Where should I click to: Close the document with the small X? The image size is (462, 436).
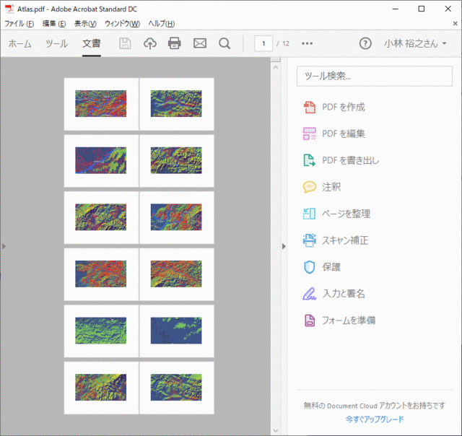455,23
